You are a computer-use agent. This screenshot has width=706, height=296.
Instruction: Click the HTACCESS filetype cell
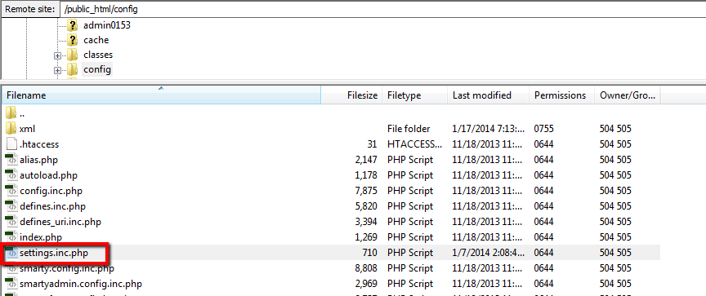click(414, 144)
